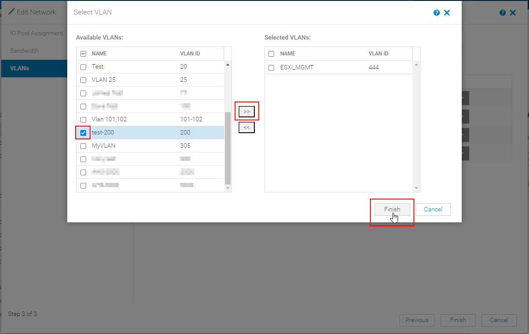This screenshot has height=334, width=529.
Task: Check the Test VLAN checkbox
Action: (x=83, y=66)
